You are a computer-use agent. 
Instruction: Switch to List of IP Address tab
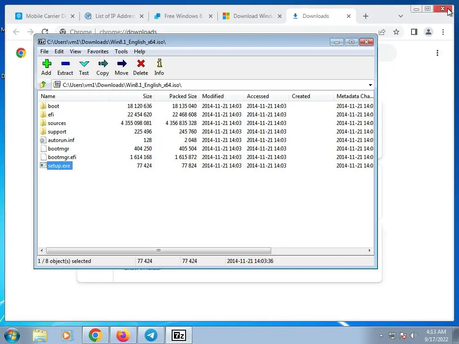(114, 16)
